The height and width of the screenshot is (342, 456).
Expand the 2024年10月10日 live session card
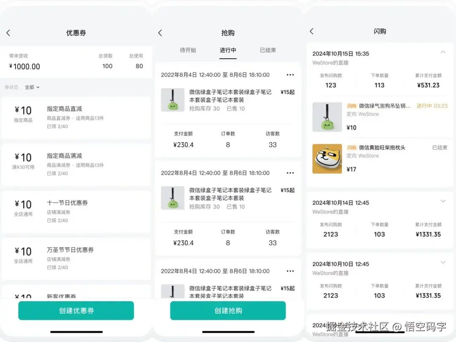[443, 263]
